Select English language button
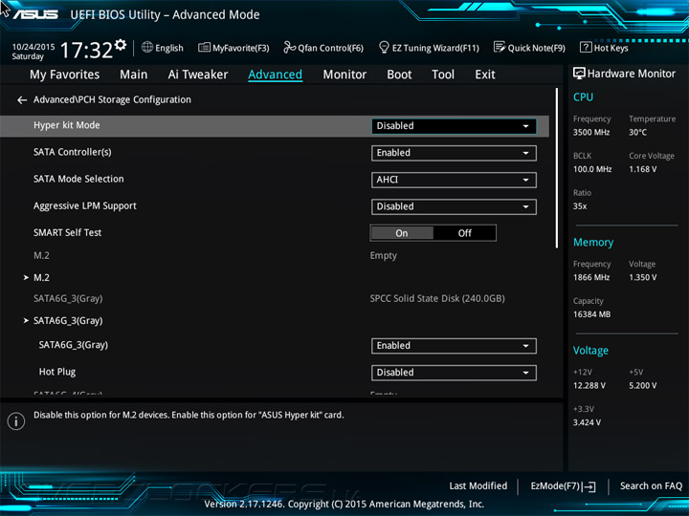This screenshot has width=689, height=516. 163,48
